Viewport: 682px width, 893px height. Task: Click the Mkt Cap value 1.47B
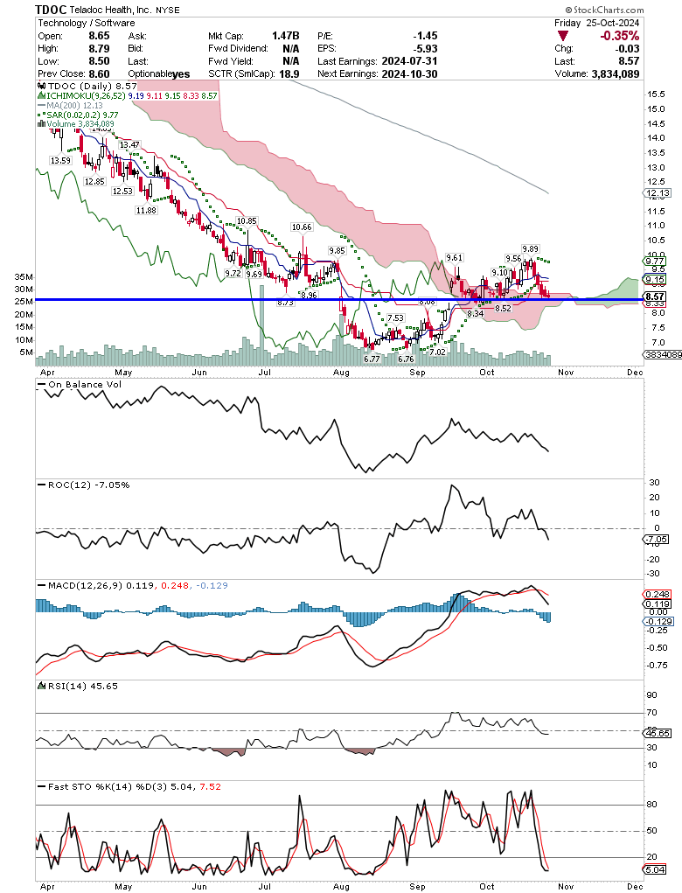[x=285, y=35]
